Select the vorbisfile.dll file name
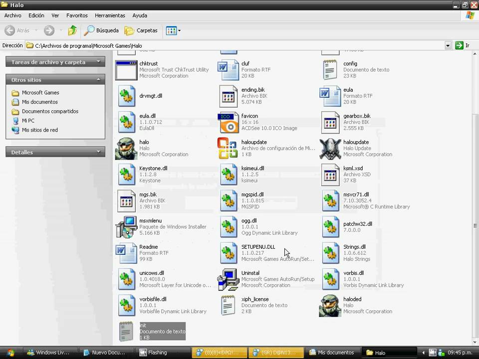 tap(153, 299)
